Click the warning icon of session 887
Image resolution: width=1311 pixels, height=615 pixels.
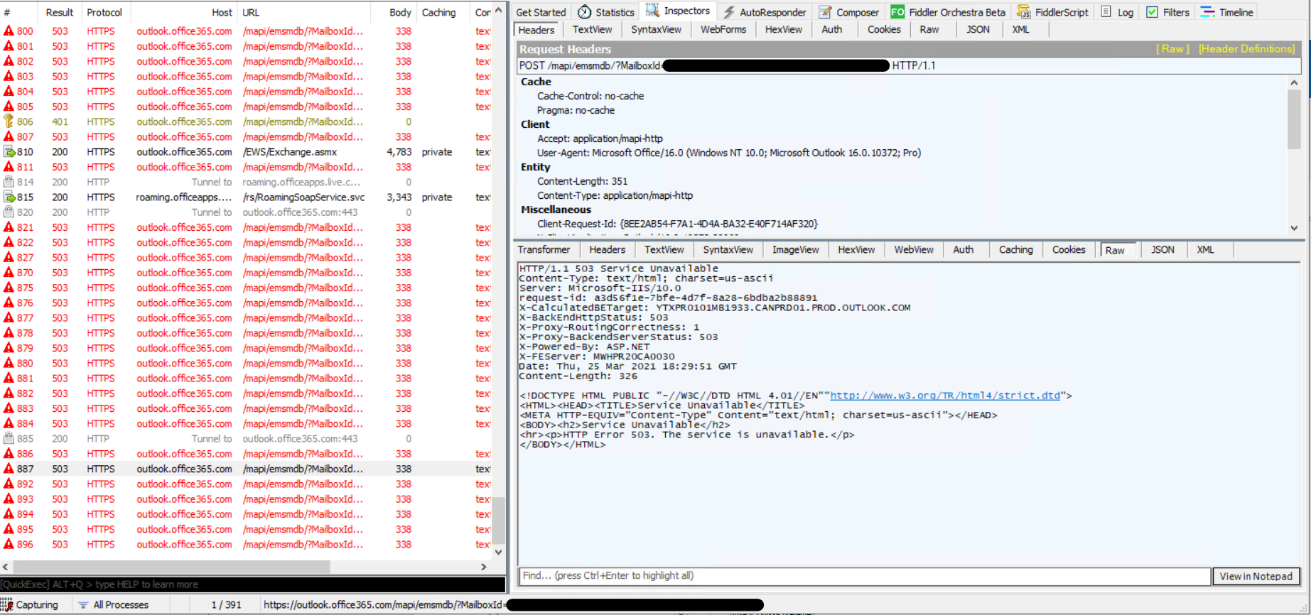pos(9,469)
